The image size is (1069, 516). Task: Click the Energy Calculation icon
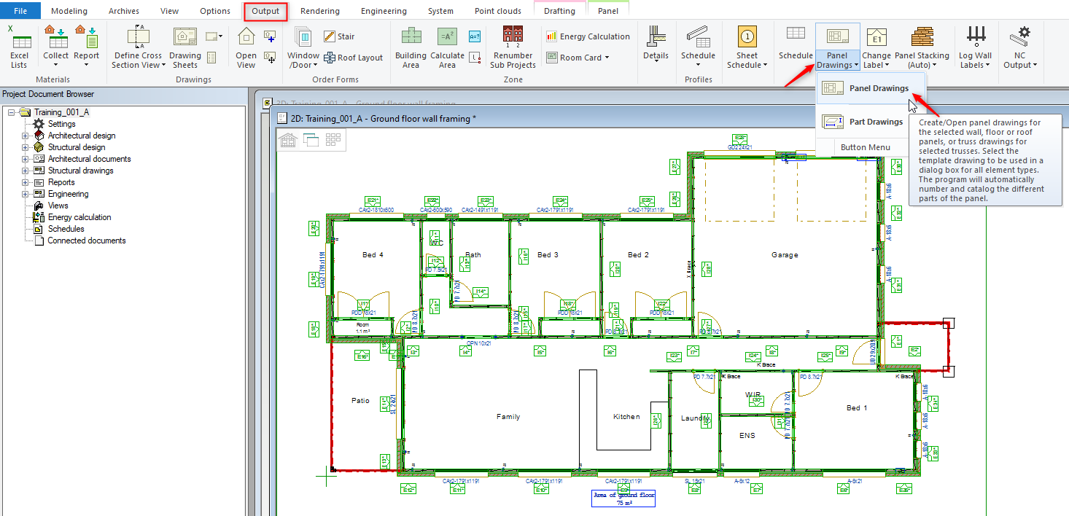point(586,36)
